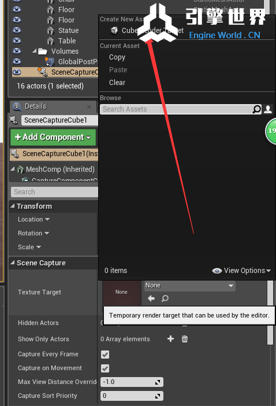Uncheck Capture Every Frame
This screenshot has height=406, width=276.
pos(105,355)
